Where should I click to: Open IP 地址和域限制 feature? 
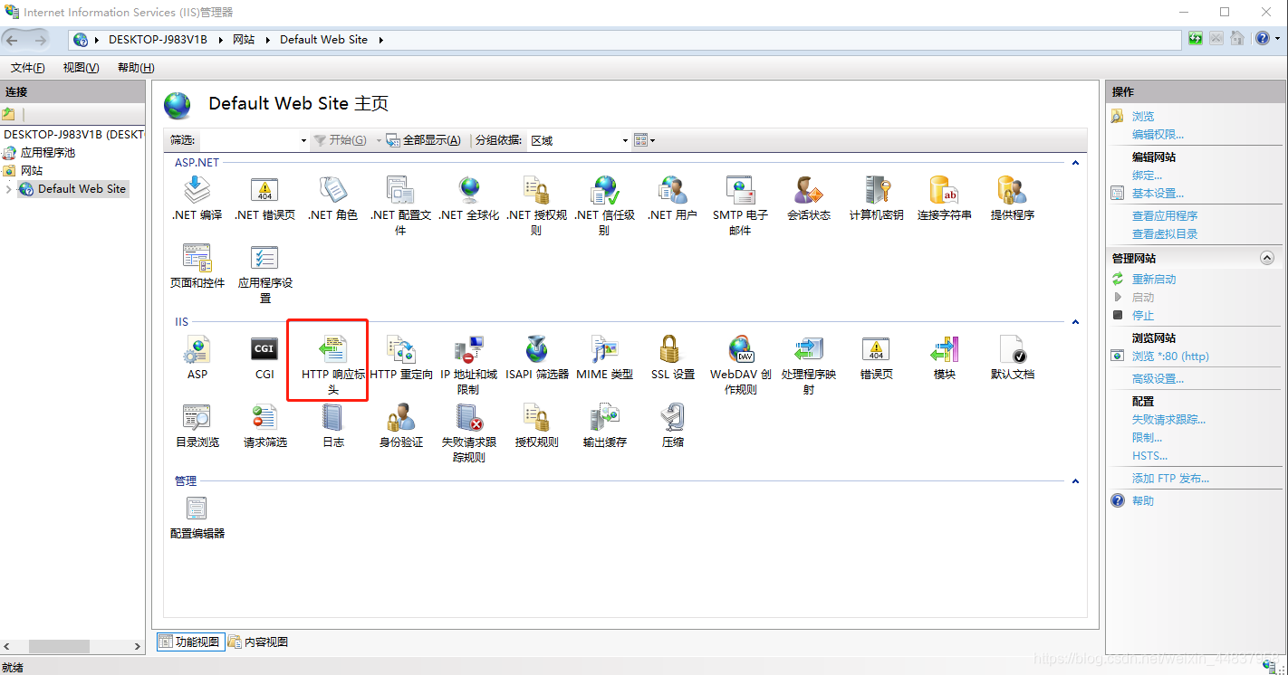tap(468, 365)
